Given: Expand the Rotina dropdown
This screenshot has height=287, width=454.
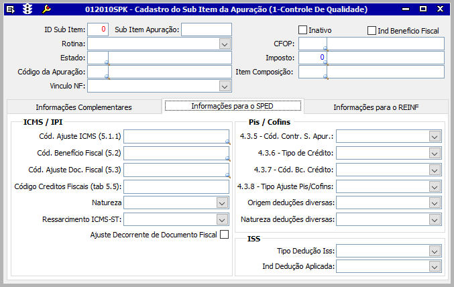Looking at the screenshot, I should tap(225, 44).
